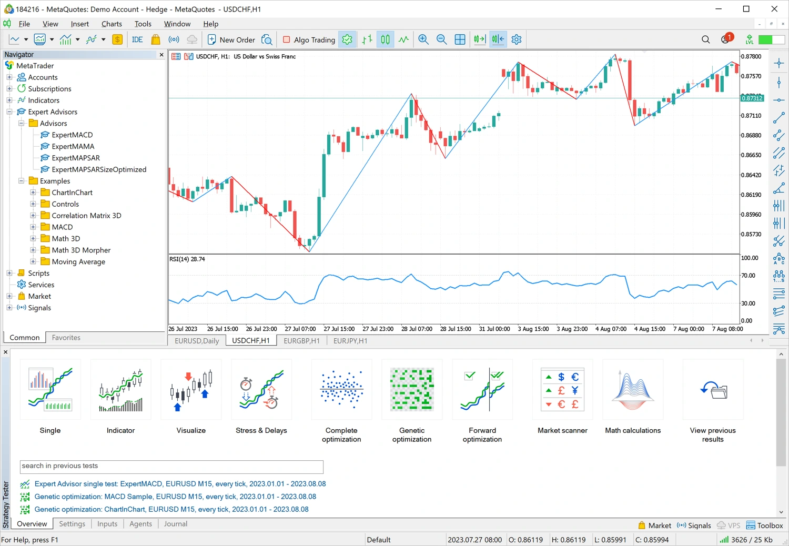Tile windows with the grid icon
The image size is (789, 546).
pyautogui.click(x=460, y=39)
